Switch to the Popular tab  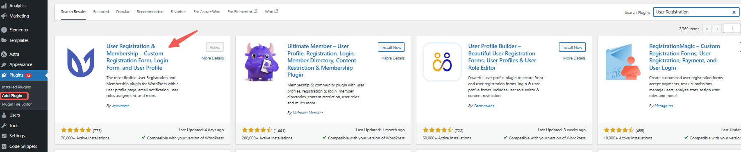pos(123,12)
